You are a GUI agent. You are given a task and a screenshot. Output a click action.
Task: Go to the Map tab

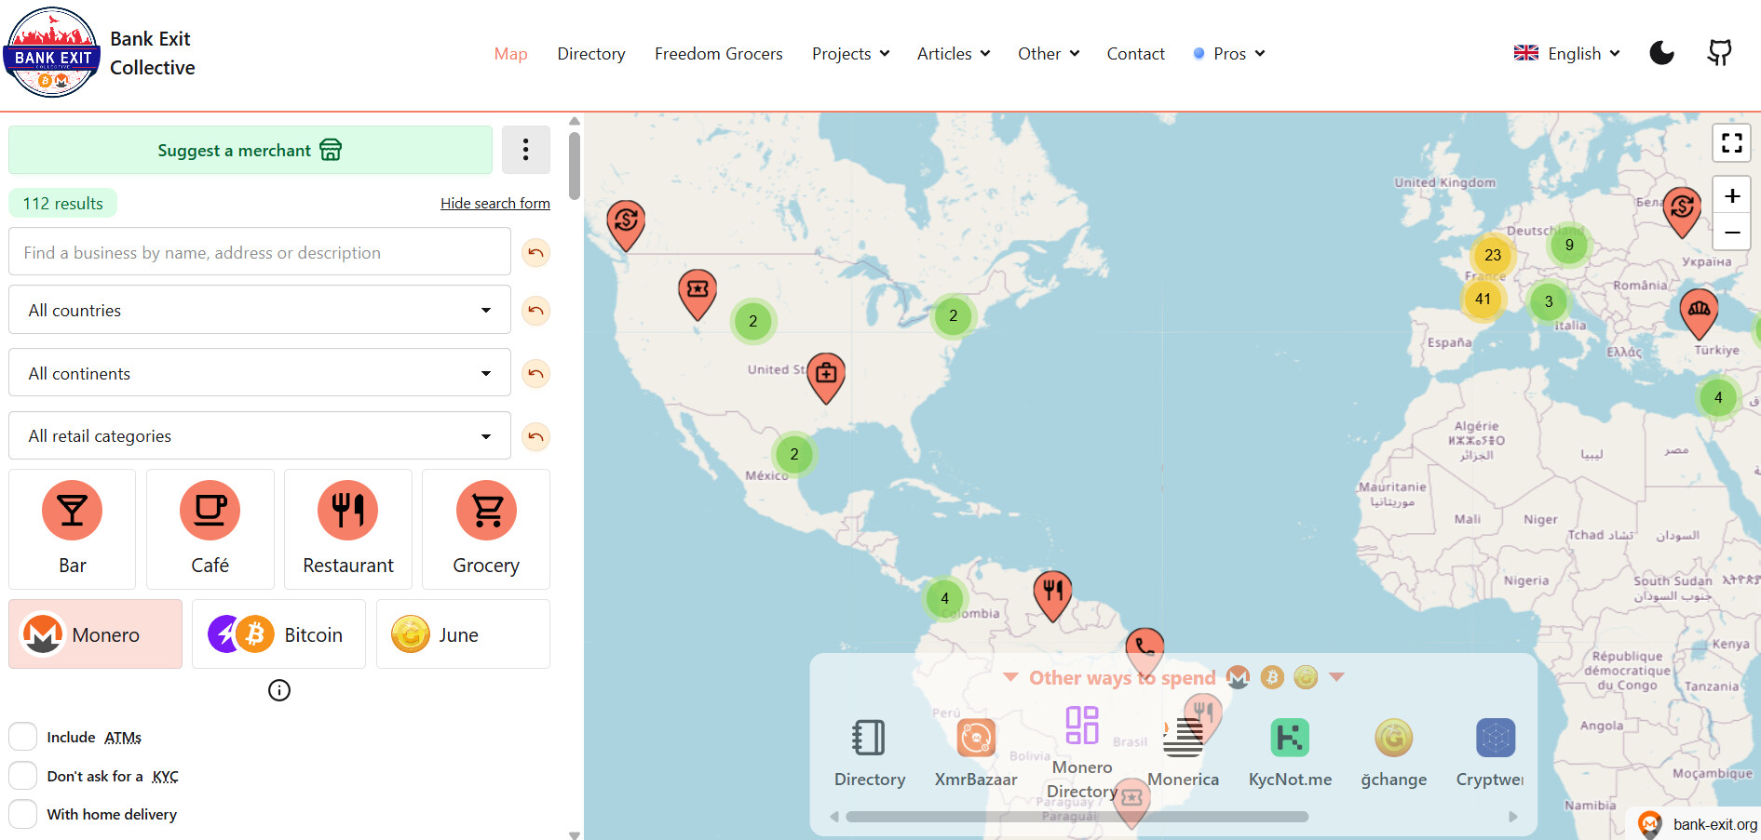510,54
